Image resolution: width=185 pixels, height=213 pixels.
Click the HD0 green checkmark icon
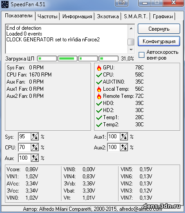(99, 103)
